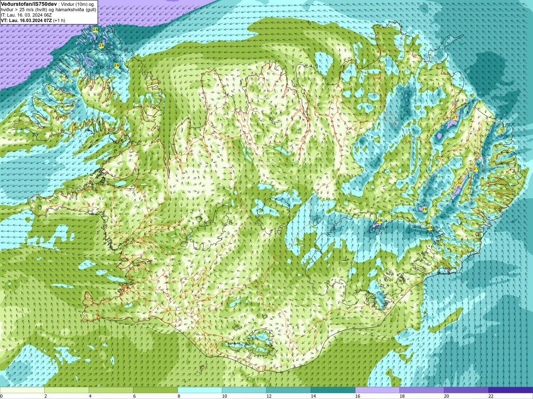Image resolution: width=533 pixels, height=399 pixels.
Task: Click the olive green 6–8 m/s legend swatch
Action: [155, 390]
